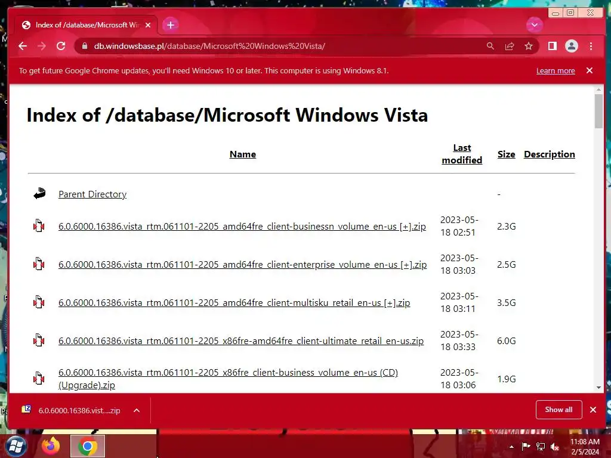Select the Index of /database tab
Viewport: 611px width, 458px height.
point(86,25)
